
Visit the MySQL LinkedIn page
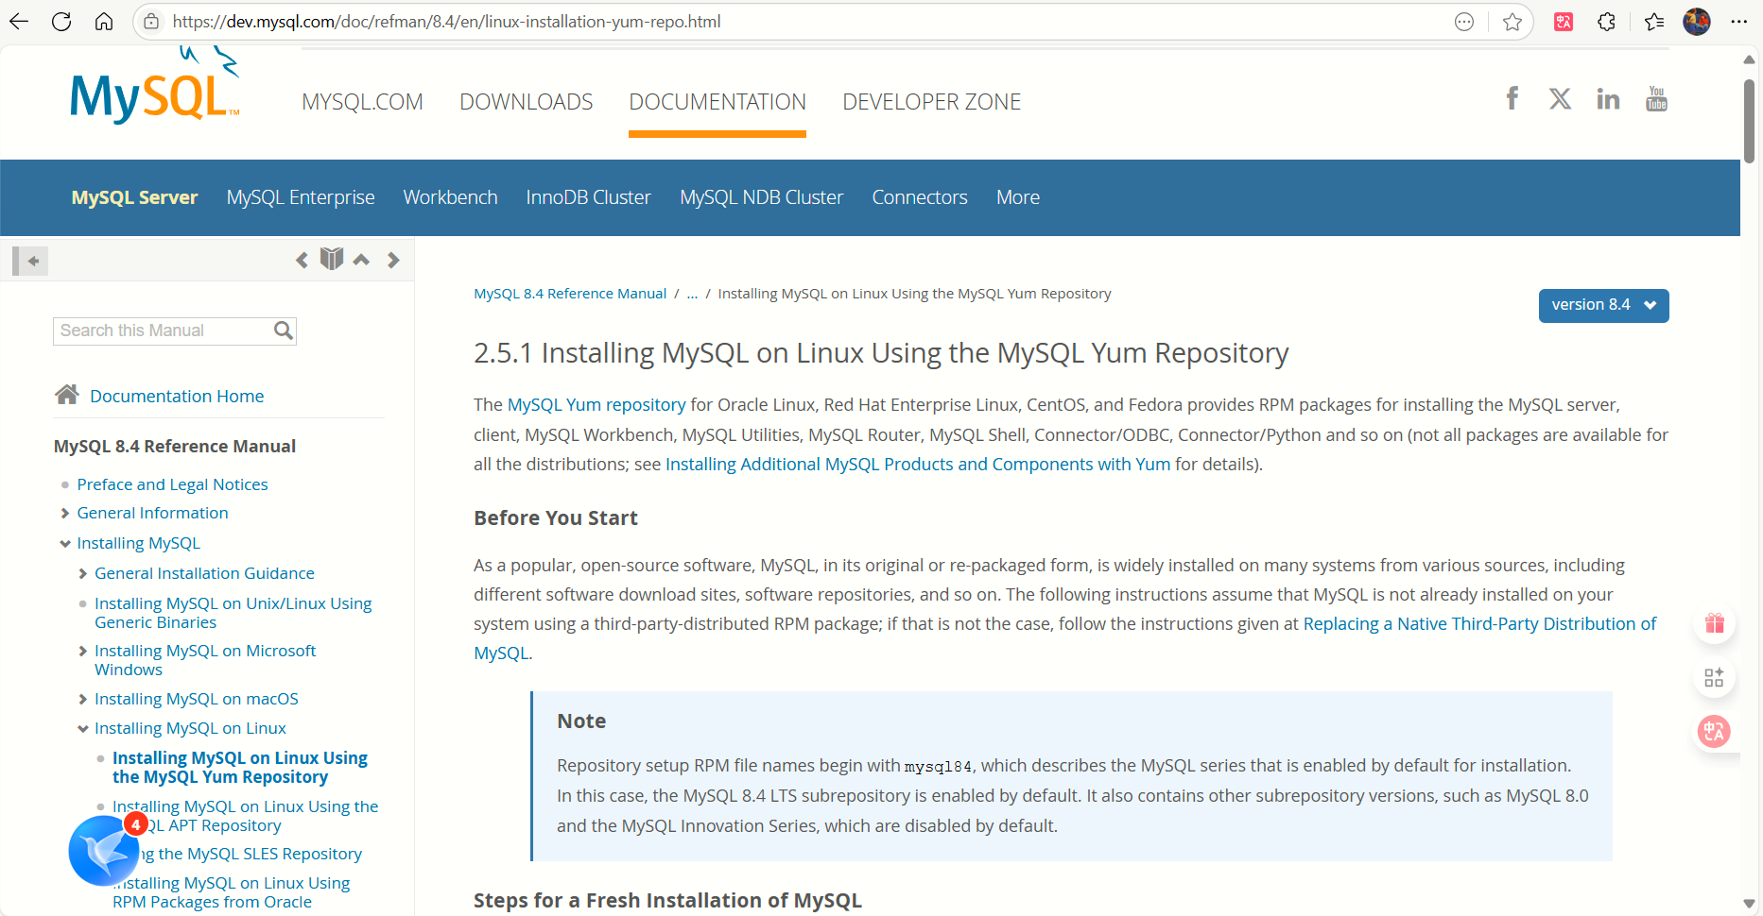[1608, 98]
